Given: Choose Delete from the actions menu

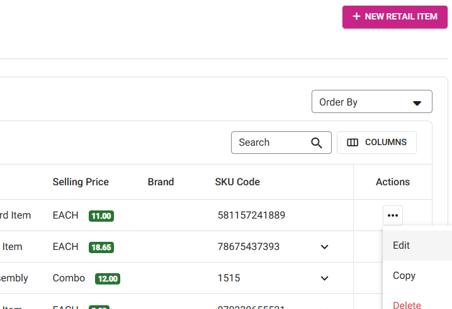Looking at the screenshot, I should [407, 305].
